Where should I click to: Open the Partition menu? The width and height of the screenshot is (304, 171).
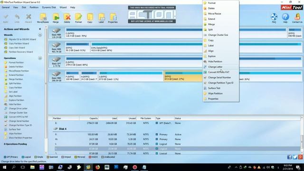pos(34,8)
